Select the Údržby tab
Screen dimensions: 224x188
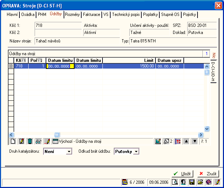click(x=56, y=14)
